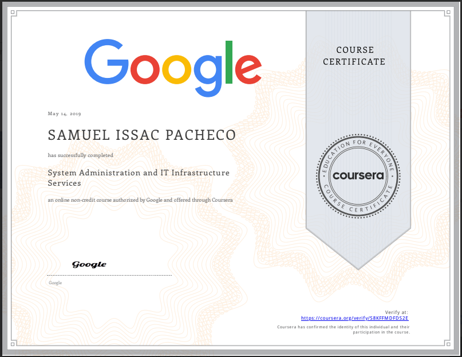Click the 'Verify at:' label
462x357 pixels.
(396, 312)
